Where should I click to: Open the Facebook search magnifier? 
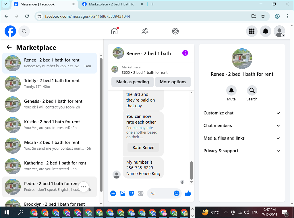[24, 31]
